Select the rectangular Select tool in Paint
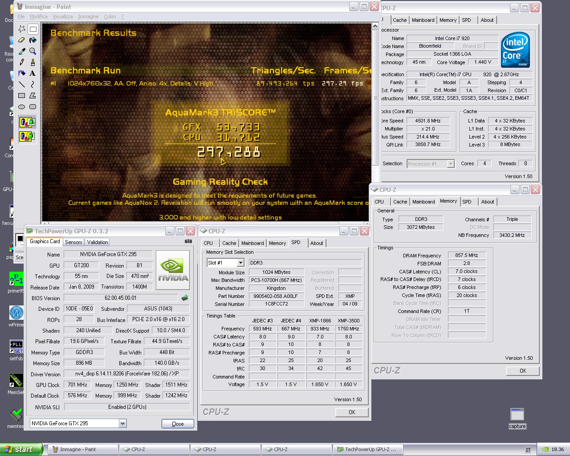Viewport: 570px width, 456px height. (33, 29)
